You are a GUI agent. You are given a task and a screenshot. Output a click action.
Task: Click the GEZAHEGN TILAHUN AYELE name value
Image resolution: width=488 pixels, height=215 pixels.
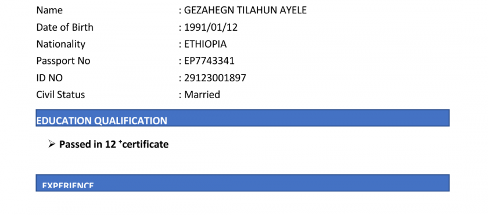[245, 10]
